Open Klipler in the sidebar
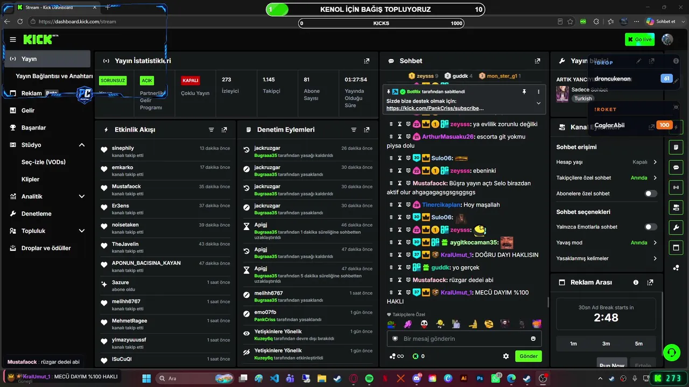Viewport: 689px width, 387px height. pos(30,180)
